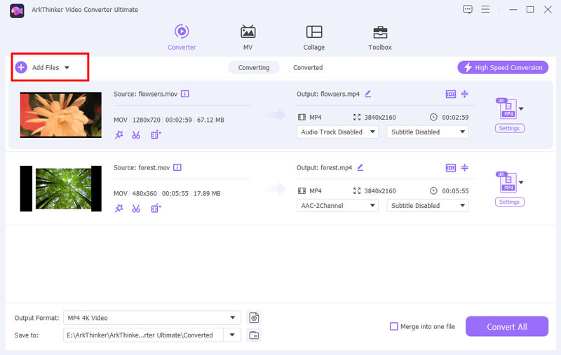Click Source: forest.mov text
The width and height of the screenshot is (561, 355).
pyautogui.click(x=142, y=167)
